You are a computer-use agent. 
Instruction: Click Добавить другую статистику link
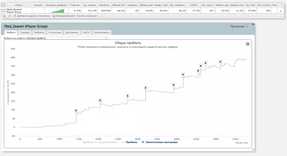tap(34, 16)
